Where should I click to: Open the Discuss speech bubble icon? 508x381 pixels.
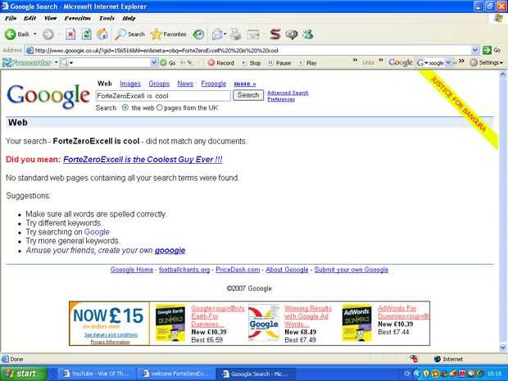click(x=291, y=34)
